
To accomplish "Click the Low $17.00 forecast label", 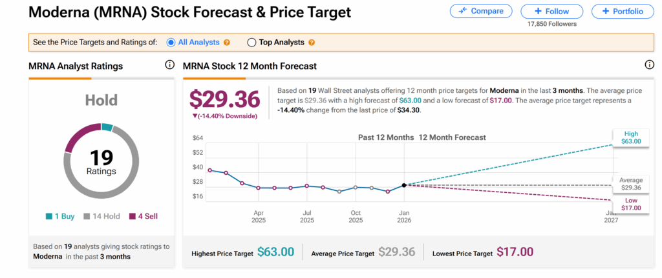I will tap(629, 204).
